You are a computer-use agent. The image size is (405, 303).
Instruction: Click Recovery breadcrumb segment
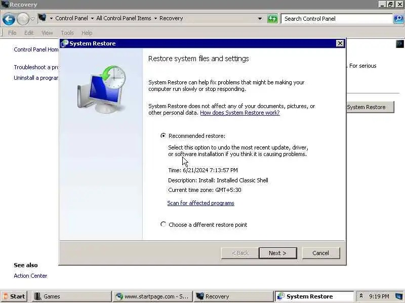(x=171, y=18)
